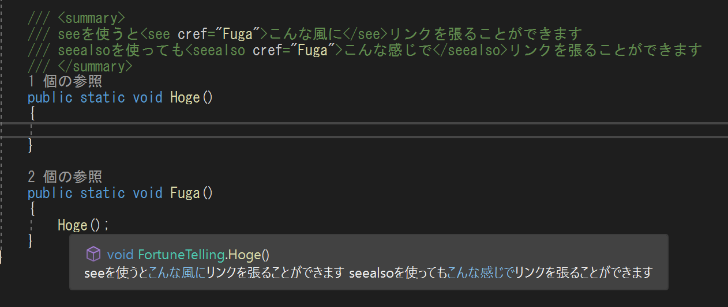Place cursor on highlighted empty line in Hoge
This screenshot has height=307, width=728.
point(231,130)
